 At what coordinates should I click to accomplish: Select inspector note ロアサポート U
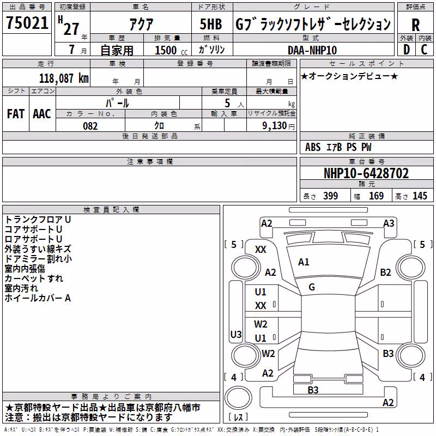pyautogui.click(x=33, y=239)
